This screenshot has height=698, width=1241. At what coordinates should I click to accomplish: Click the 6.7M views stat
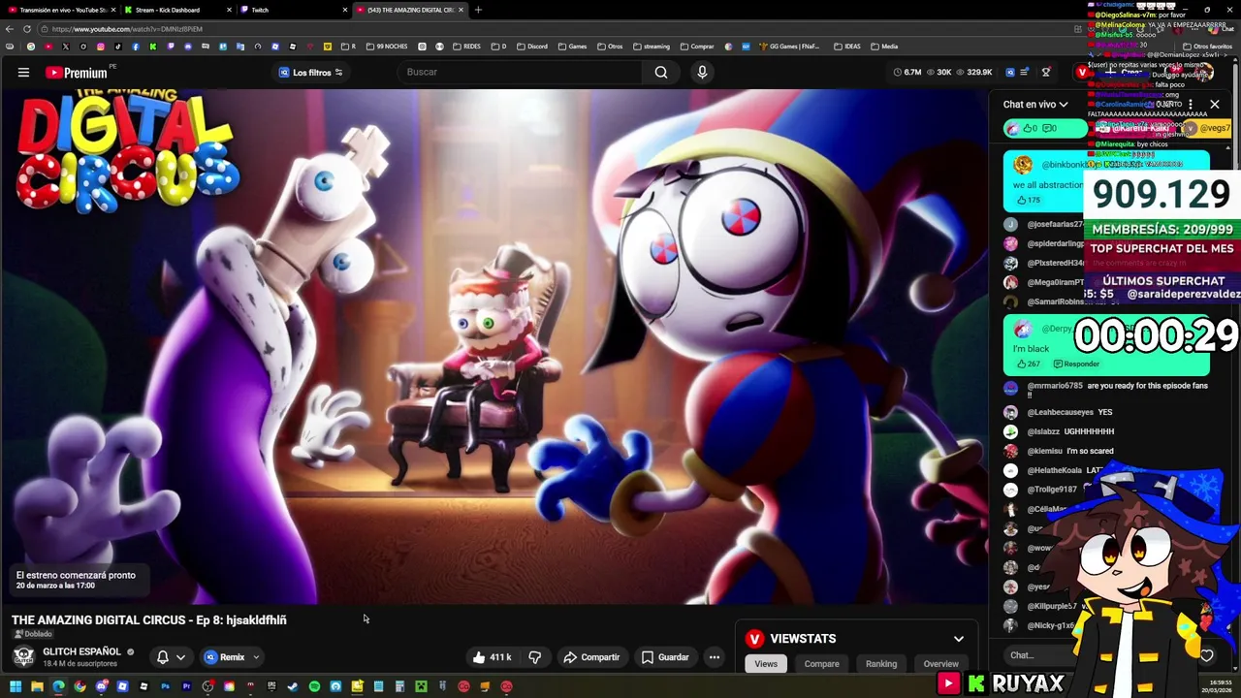[907, 73]
